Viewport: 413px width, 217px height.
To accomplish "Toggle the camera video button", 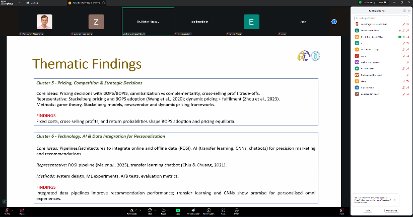I will click(22, 211).
